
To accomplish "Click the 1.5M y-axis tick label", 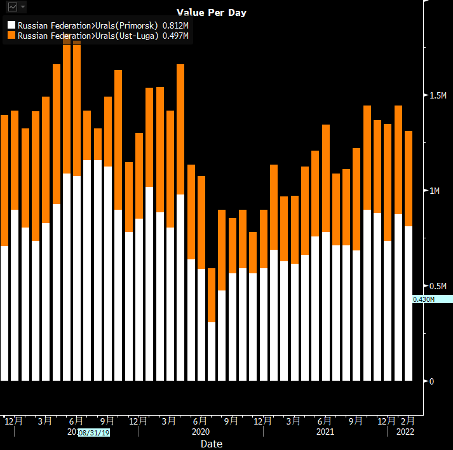I will click(x=438, y=95).
